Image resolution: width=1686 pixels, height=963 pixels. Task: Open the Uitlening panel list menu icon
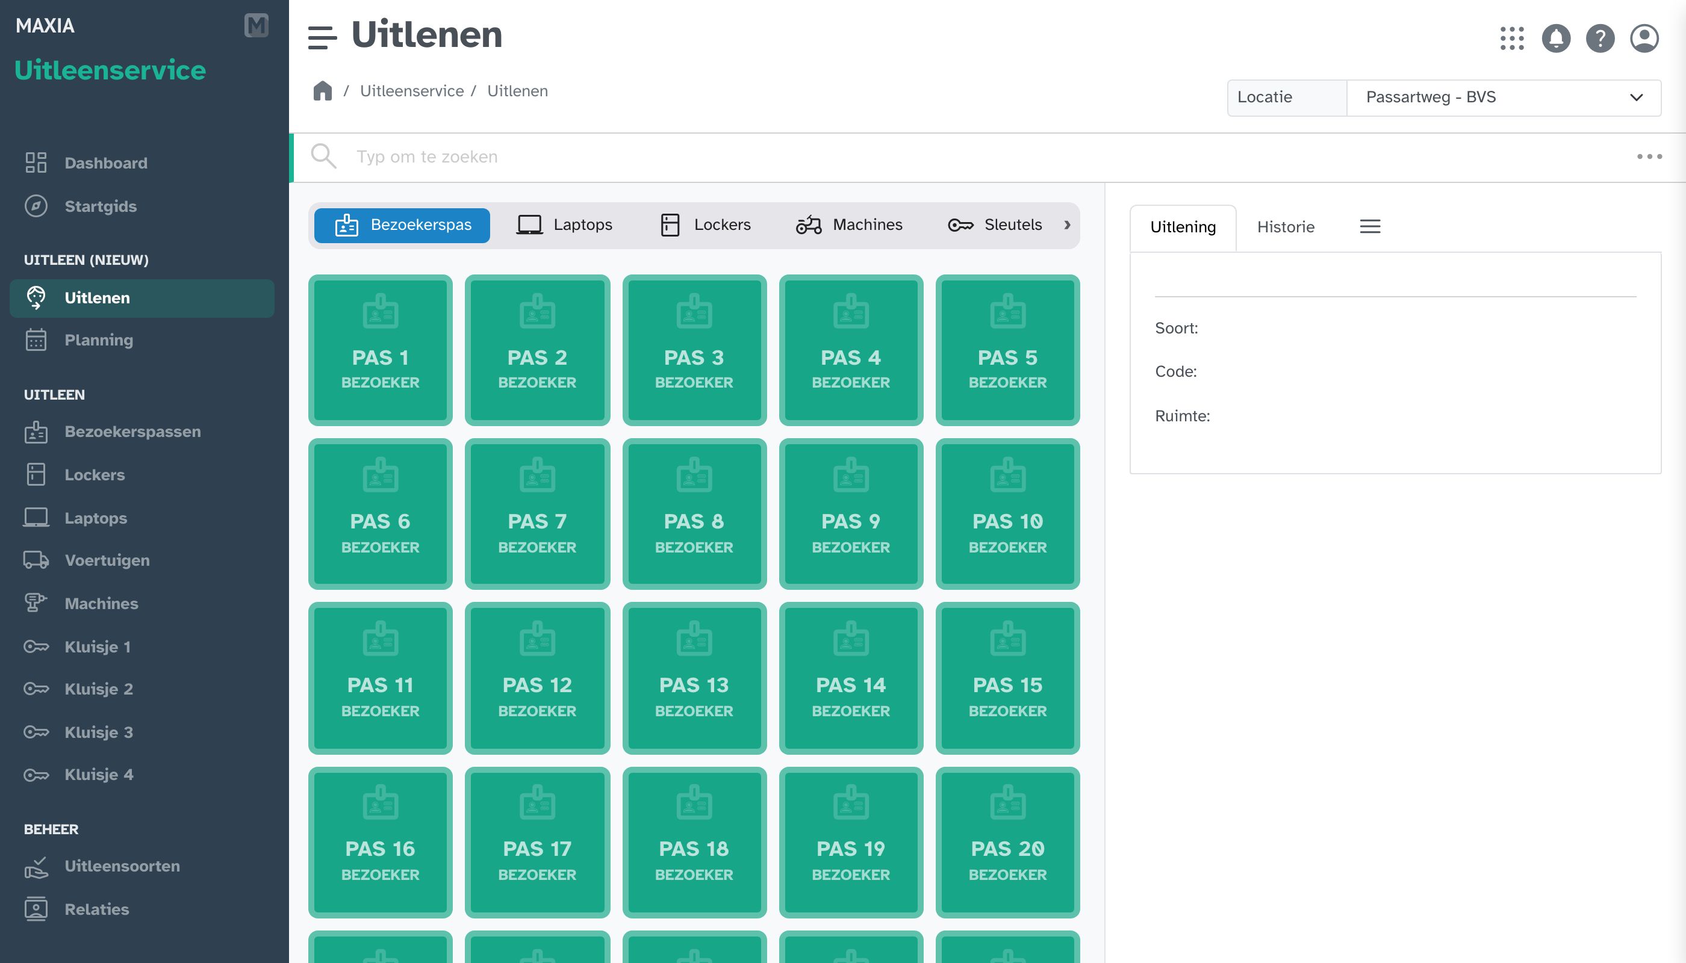tap(1370, 227)
